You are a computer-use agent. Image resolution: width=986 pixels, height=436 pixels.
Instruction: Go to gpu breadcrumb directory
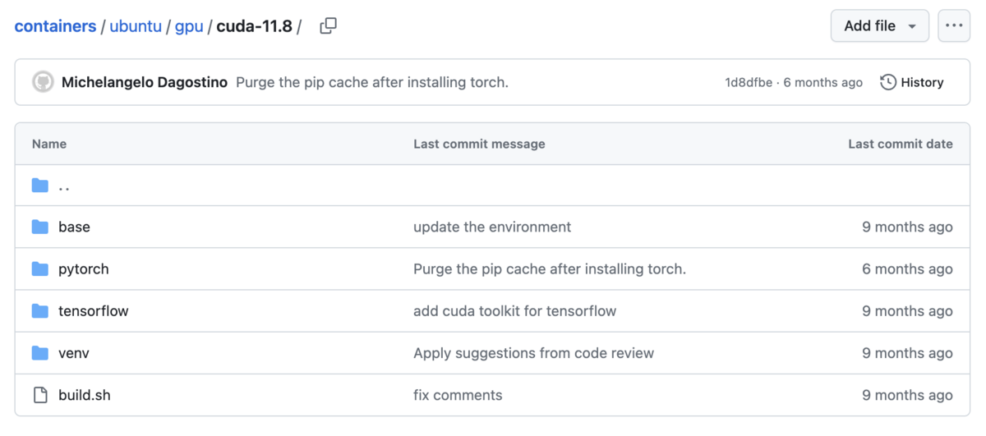pyautogui.click(x=189, y=26)
